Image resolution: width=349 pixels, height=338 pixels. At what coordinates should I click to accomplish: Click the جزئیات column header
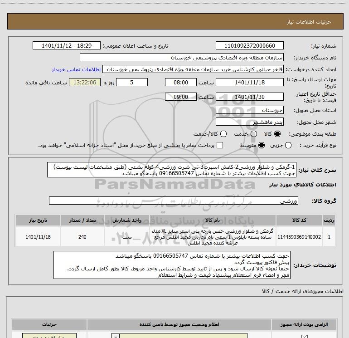[49, 325]
